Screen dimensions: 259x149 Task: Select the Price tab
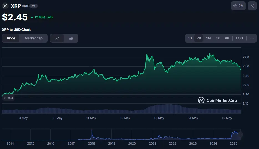11,38
